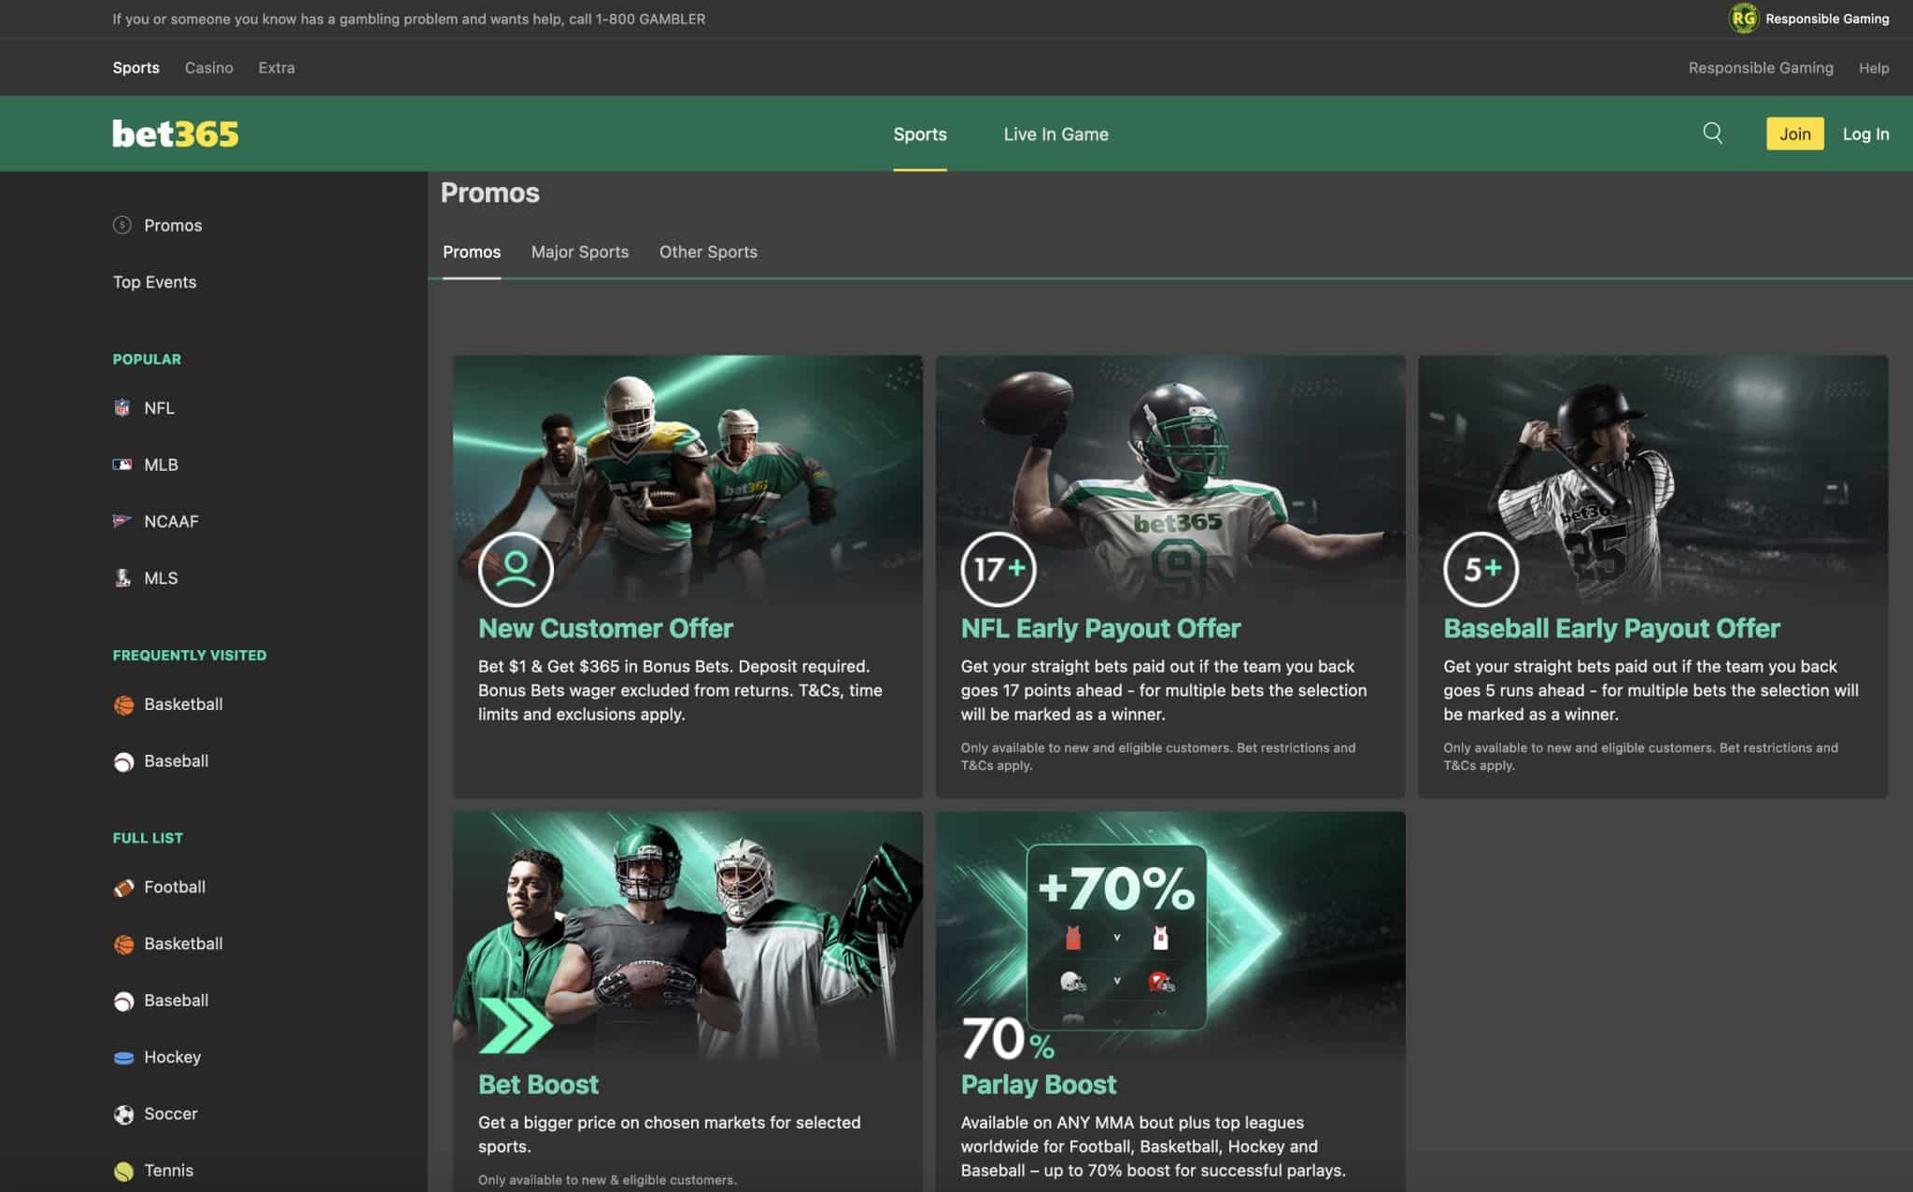Screen dimensions: 1913x1192
Task: Click the Basketball icon under Frequently Visited
Action: click(x=122, y=703)
